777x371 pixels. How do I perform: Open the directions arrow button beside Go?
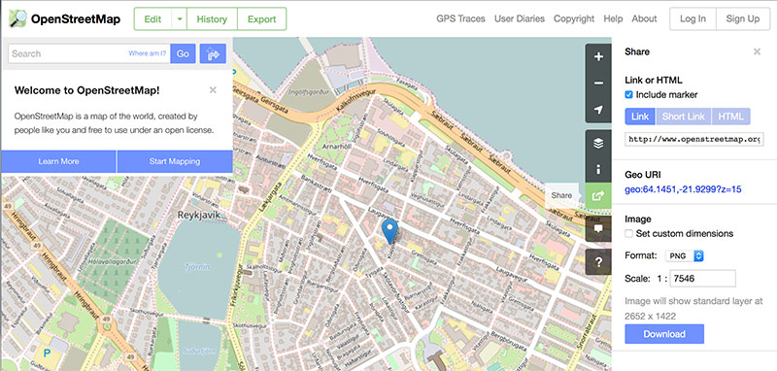213,53
